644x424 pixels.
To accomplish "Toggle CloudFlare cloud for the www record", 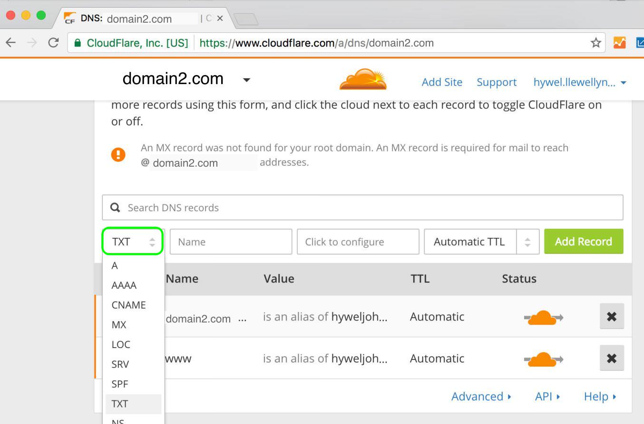I will tap(543, 359).
